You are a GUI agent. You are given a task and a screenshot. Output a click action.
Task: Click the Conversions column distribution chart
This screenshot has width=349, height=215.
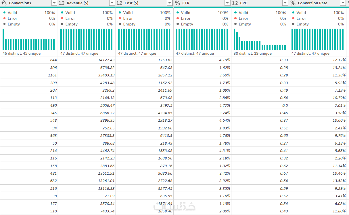pos(29,39)
